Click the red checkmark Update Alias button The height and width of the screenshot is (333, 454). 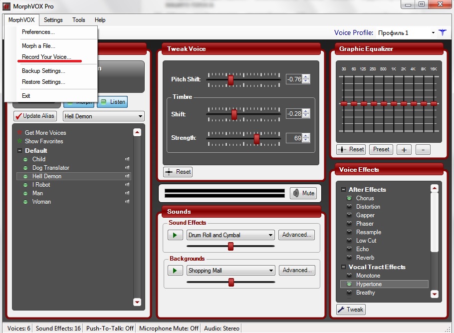coord(35,116)
